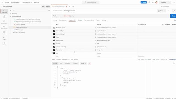Open the request three-dot menu beside Save
Image resolution: width=176 pixels, height=99 pixels.
click(168, 11)
